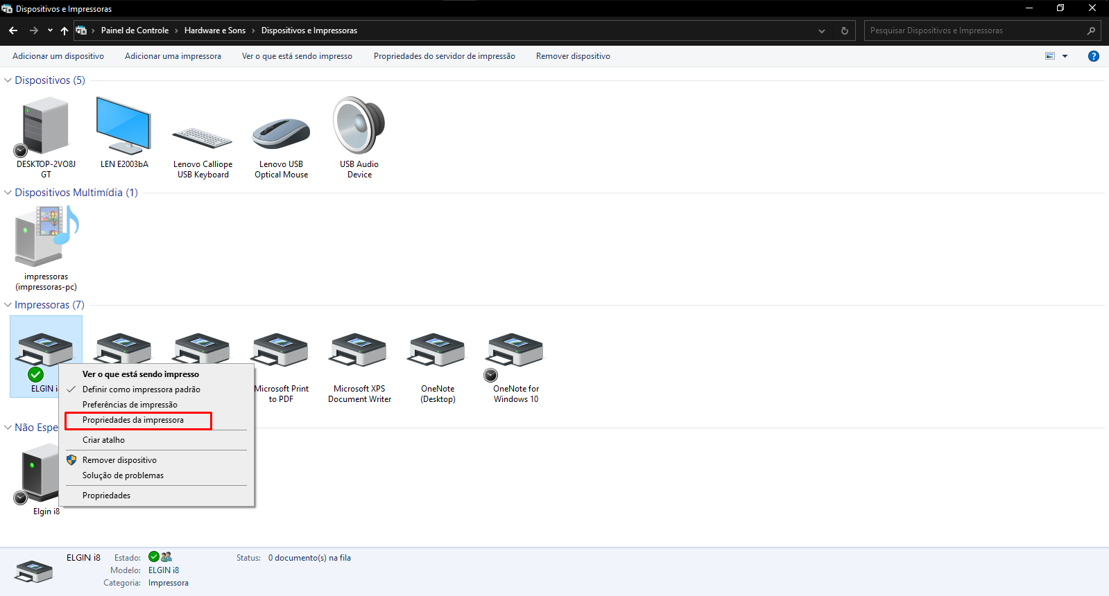This screenshot has width=1109, height=596.
Task: Click 'Adicionar uma impressora' in toolbar
Action: pos(173,56)
